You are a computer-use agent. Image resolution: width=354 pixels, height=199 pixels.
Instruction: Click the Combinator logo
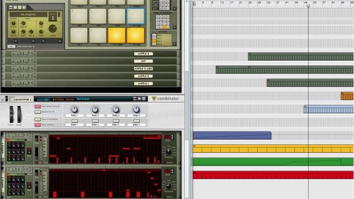click(165, 98)
